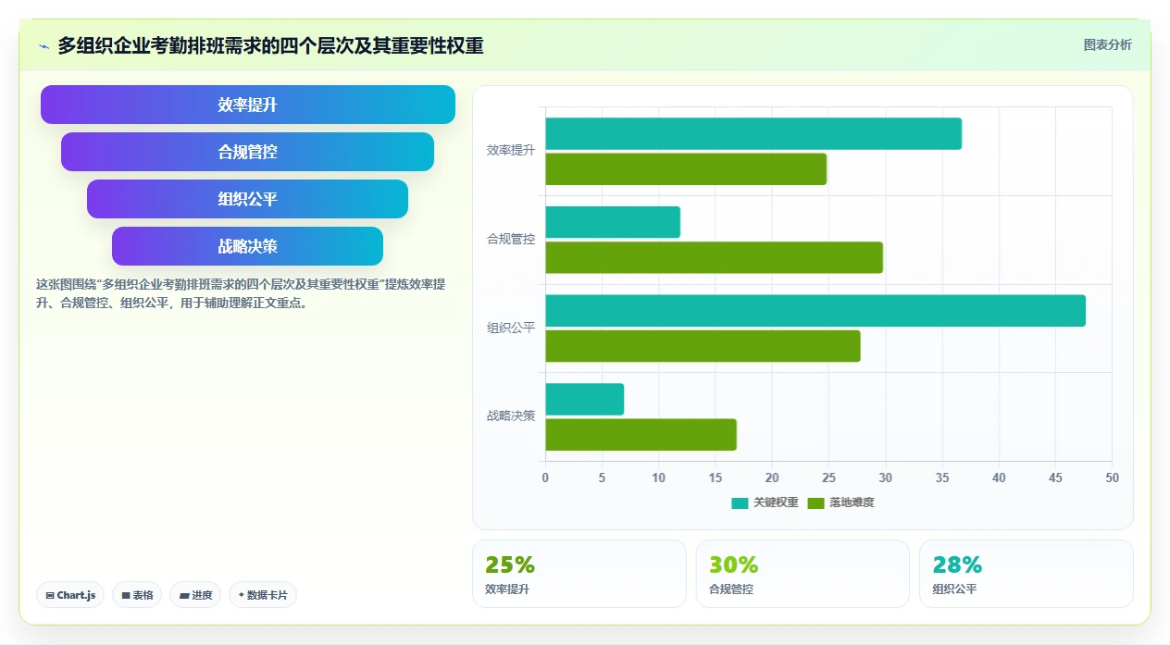Click the green 落地难度 bar for 组织公平

[x=703, y=346]
